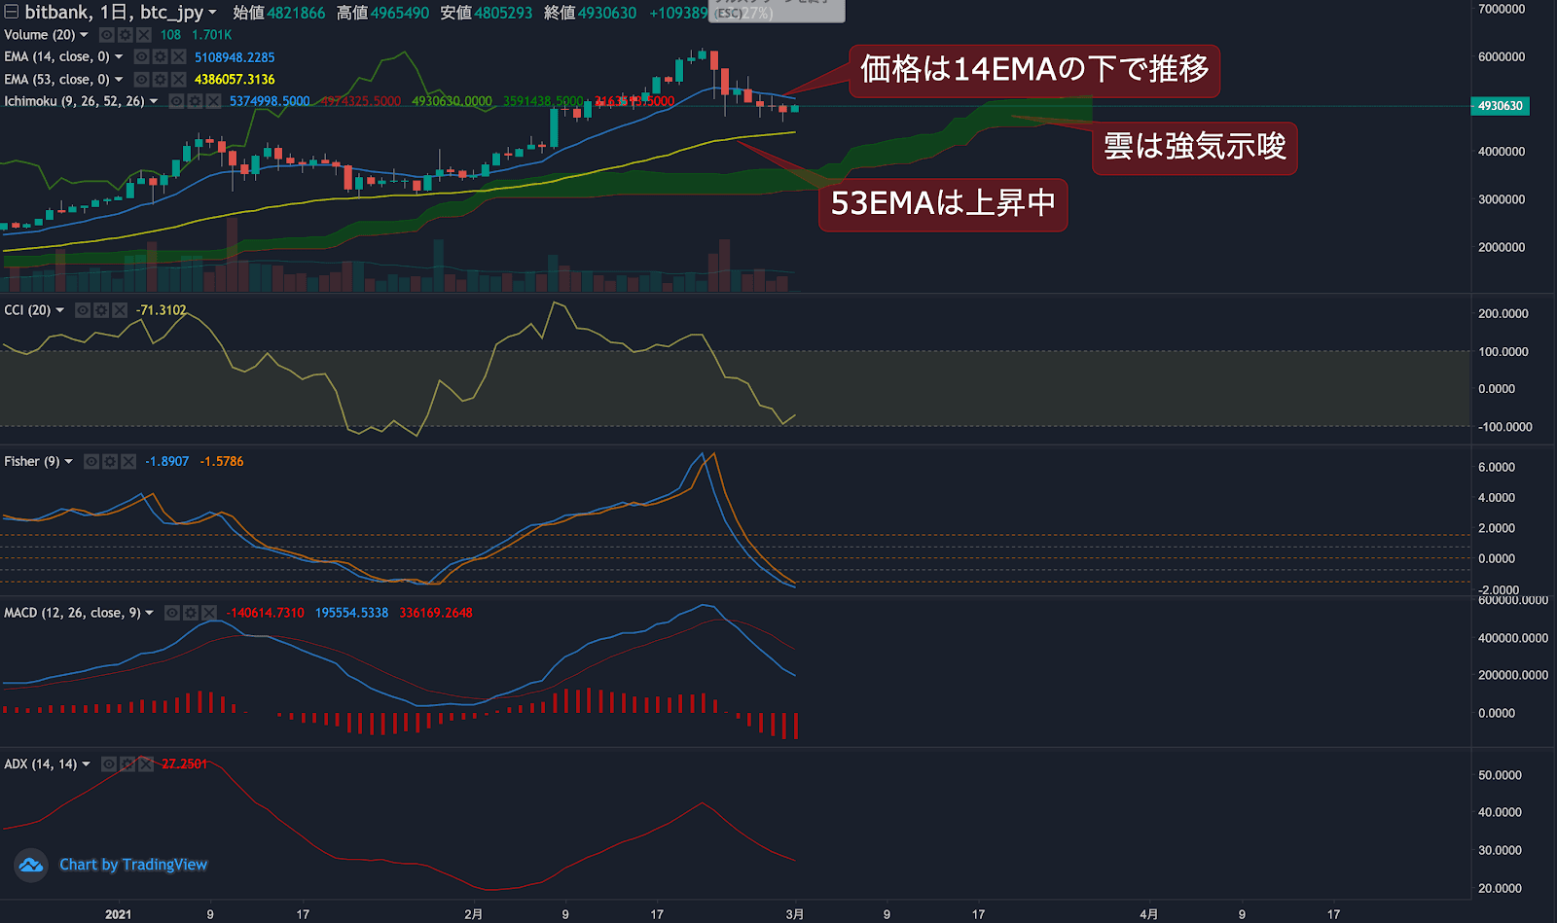Delete the MACD indicator
1557x923 pixels.
coord(208,613)
